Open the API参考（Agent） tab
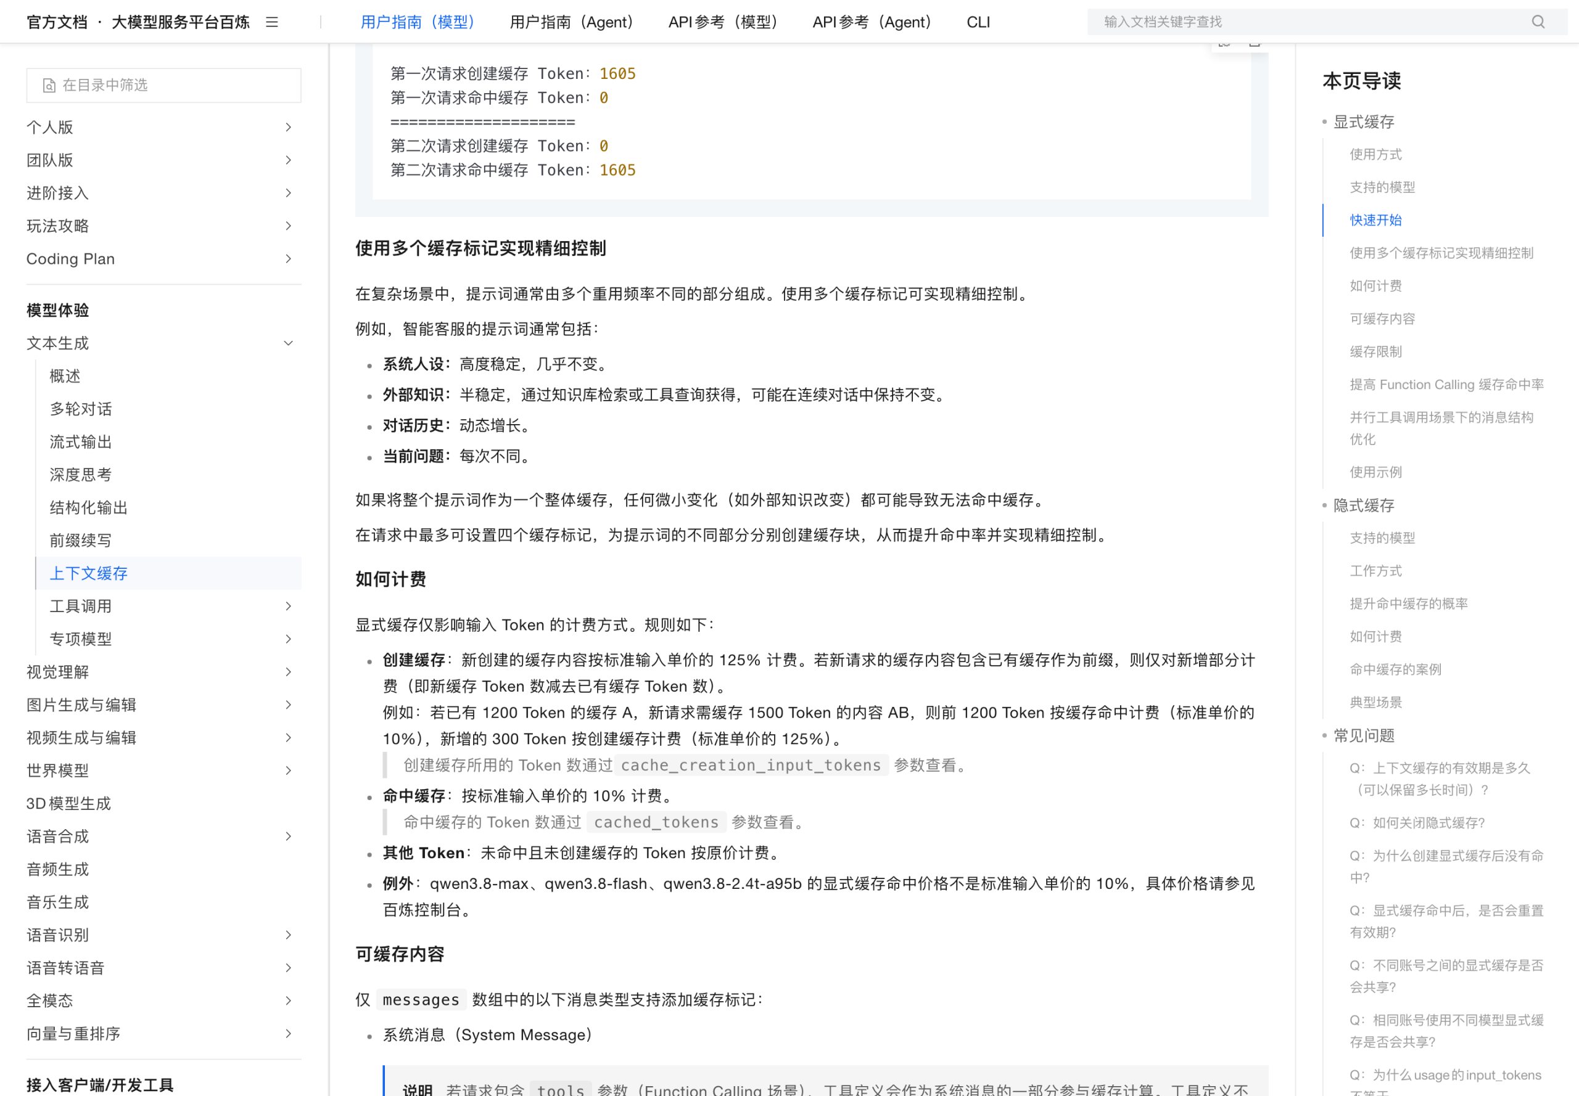The height and width of the screenshot is (1096, 1579). click(x=872, y=22)
